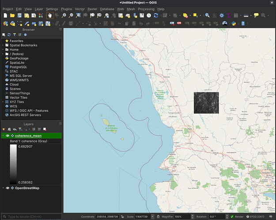276x220 pixels.
Task: Select WMS/WMTS in Browser panel
Action: click(x=19, y=80)
